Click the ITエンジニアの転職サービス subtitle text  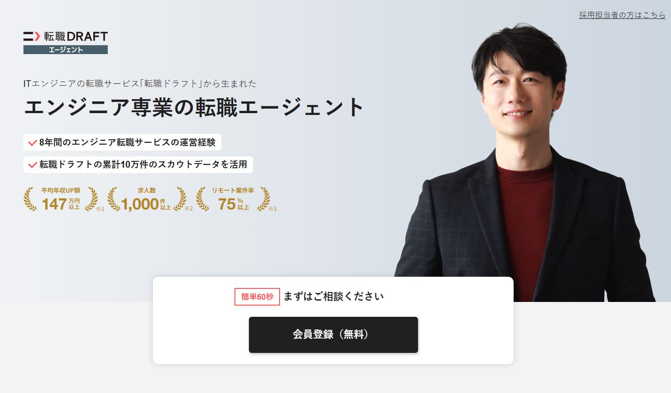click(x=140, y=83)
